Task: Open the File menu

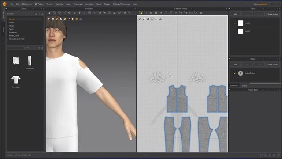Action: tap(12, 4)
